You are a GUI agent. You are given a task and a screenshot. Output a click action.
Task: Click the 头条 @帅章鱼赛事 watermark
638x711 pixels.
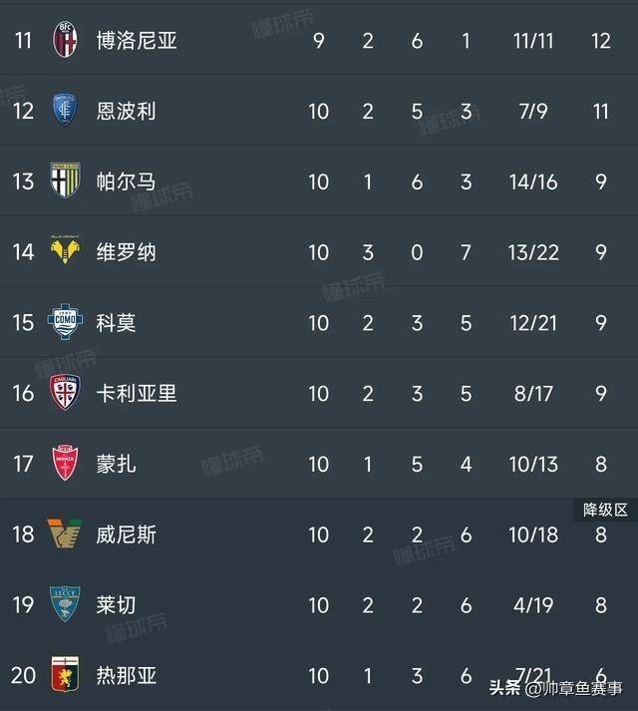click(556, 690)
